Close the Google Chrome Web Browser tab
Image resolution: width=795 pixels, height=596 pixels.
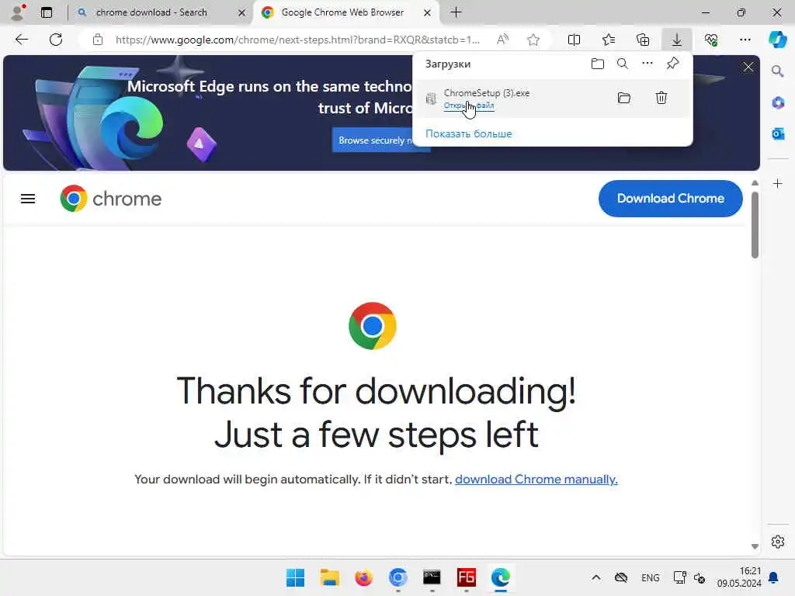428,12
